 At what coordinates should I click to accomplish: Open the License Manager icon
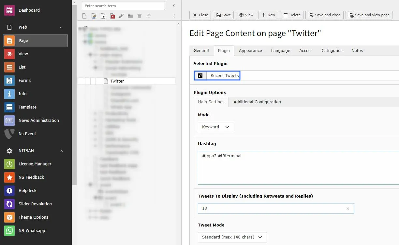click(x=9, y=164)
